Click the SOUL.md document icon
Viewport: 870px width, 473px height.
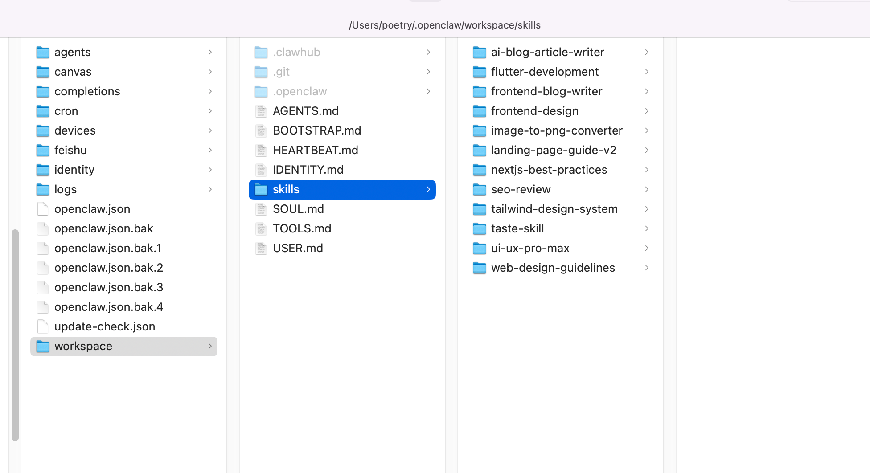[261, 209]
